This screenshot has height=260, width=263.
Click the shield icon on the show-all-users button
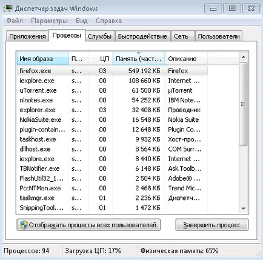[24, 225]
